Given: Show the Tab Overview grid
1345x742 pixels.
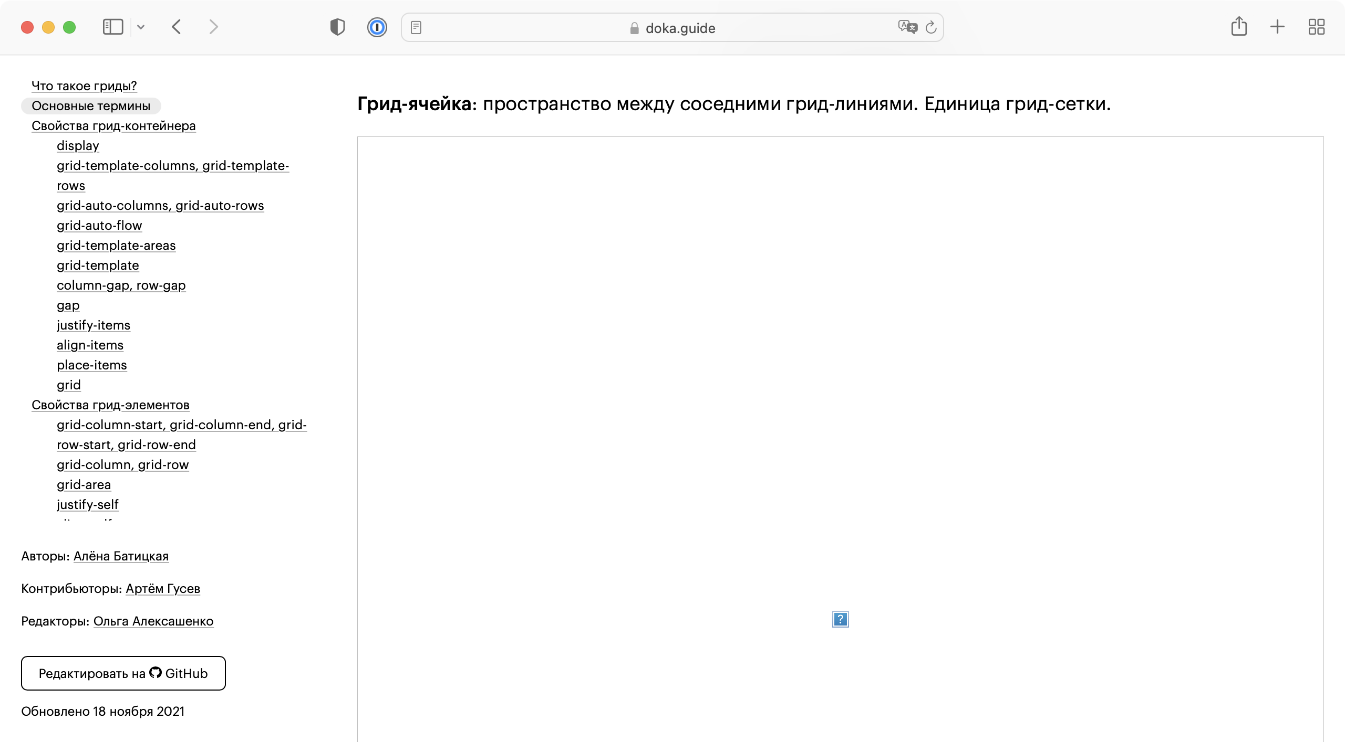Looking at the screenshot, I should pos(1317,27).
